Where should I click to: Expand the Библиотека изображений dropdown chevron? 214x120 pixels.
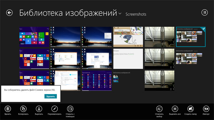point(120,14)
